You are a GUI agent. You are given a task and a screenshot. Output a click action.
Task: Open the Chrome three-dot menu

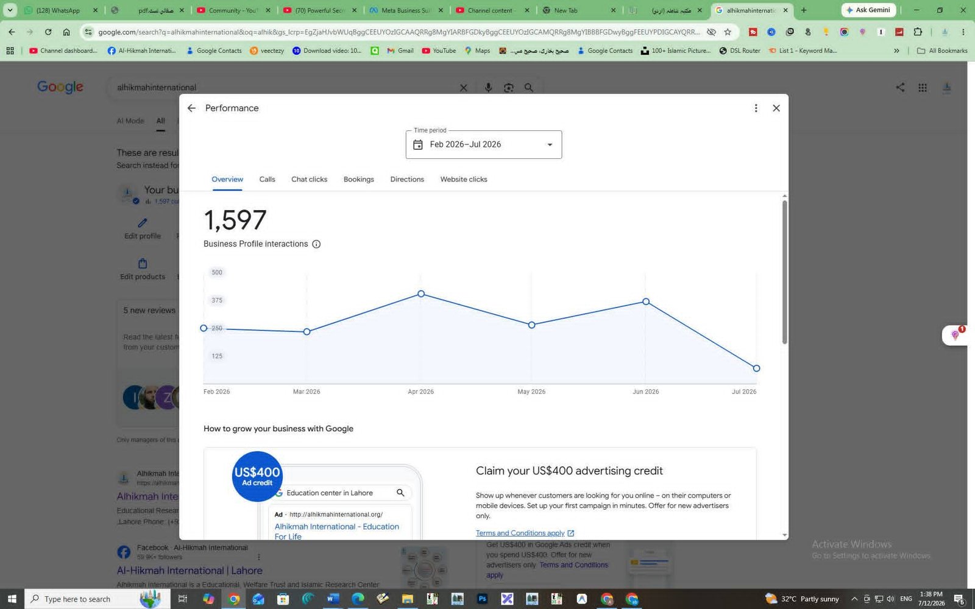point(963,32)
